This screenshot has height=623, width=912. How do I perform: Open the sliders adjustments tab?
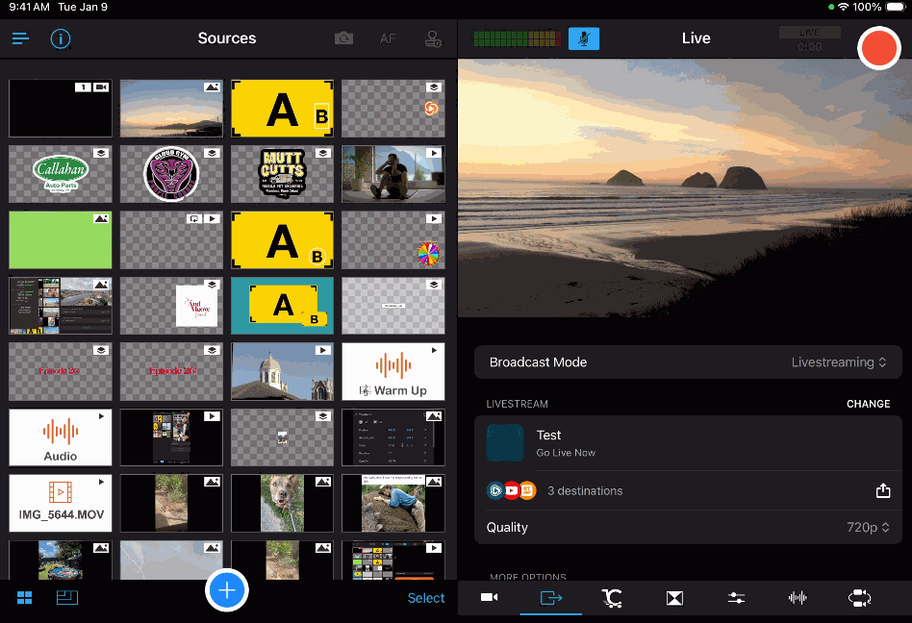(x=736, y=597)
